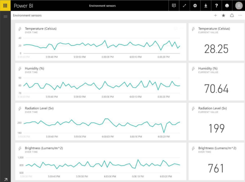Image resolution: width=245 pixels, height=182 pixels.
Task: Click lightning icon on Brightness line chart tile
Action: [x=20, y=148]
